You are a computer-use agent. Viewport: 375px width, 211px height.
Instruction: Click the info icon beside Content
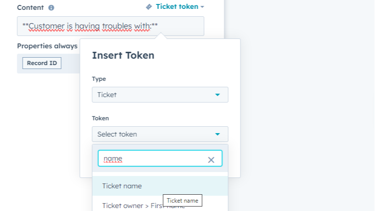(51, 8)
